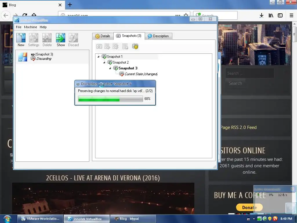Switch to Blog - Mypal taskbar button
The height and width of the screenshot is (223, 297).
coord(133,219)
